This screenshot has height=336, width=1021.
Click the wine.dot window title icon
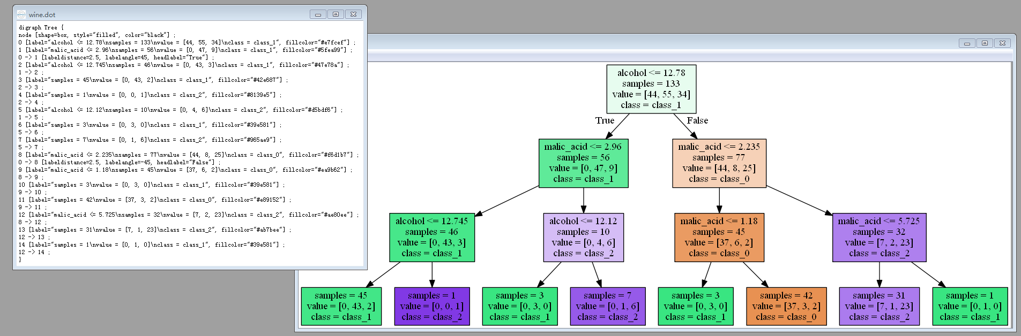[21, 14]
